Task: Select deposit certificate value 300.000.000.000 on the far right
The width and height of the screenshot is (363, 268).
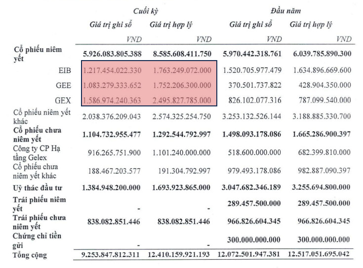Action: (323, 237)
